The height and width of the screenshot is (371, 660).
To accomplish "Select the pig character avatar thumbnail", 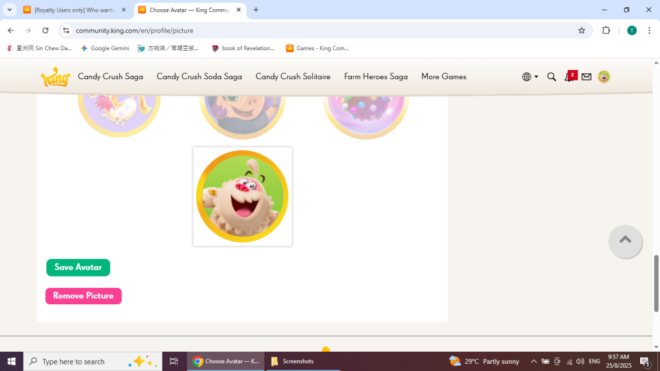I will click(242, 117).
